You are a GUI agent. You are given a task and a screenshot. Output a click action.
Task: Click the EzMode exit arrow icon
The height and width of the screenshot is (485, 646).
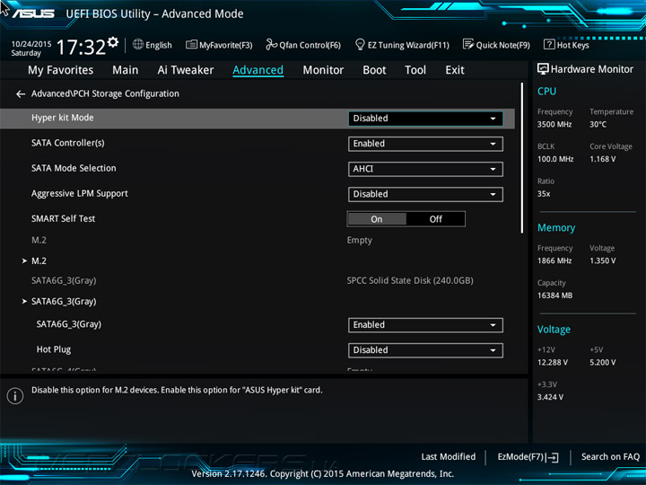[x=552, y=457]
